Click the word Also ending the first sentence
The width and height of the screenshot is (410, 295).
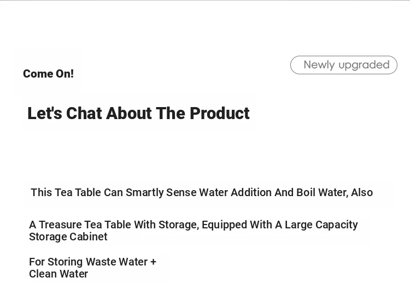[362, 193]
